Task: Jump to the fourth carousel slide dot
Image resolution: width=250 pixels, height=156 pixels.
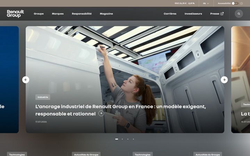Action: 133,139
